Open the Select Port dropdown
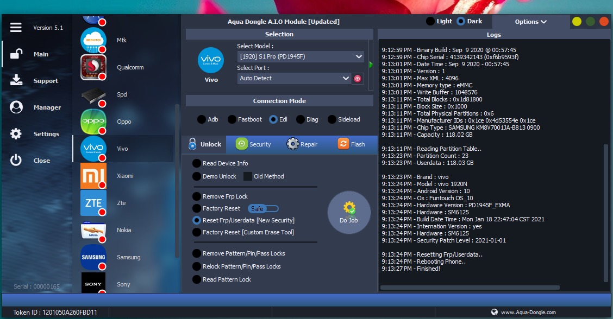This screenshot has height=319, width=613. (294, 78)
